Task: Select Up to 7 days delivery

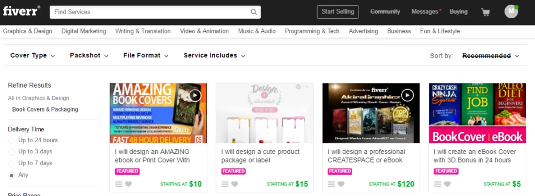Action: point(11,164)
